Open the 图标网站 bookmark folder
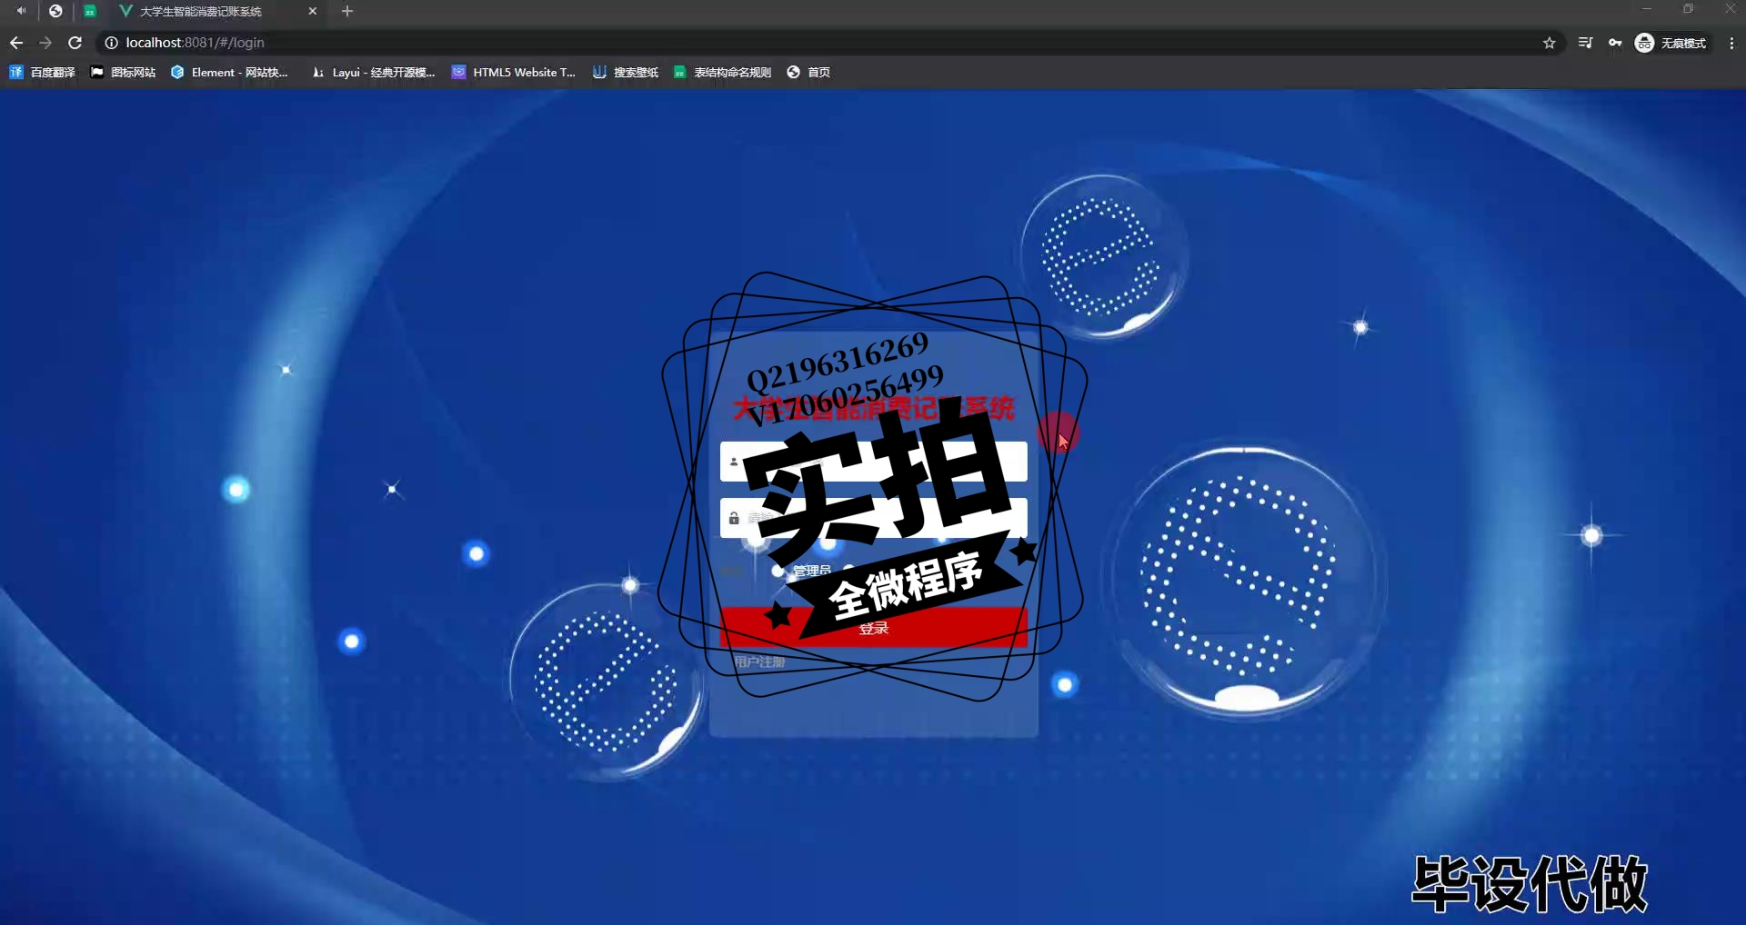 123,72
